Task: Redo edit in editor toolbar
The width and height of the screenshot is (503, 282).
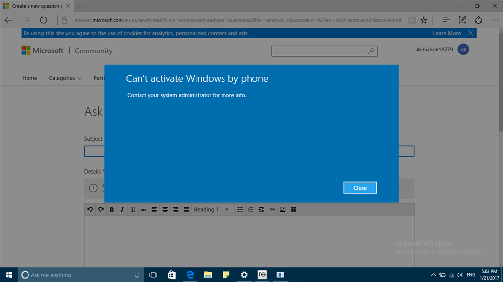Action: (101, 209)
